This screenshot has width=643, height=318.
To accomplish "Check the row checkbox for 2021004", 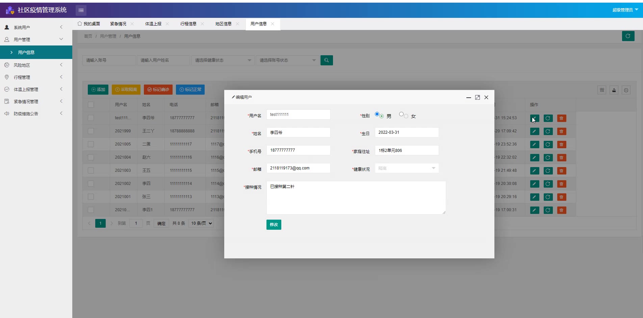I will pos(91,157).
